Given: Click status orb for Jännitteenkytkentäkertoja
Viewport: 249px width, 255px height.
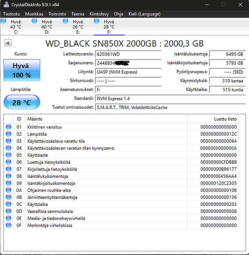Looking at the screenshot, I should pos(8,197).
